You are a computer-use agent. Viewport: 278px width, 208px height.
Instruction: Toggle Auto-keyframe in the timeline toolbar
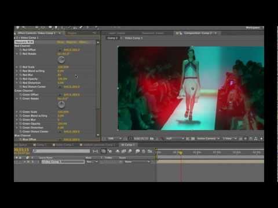click(144, 151)
